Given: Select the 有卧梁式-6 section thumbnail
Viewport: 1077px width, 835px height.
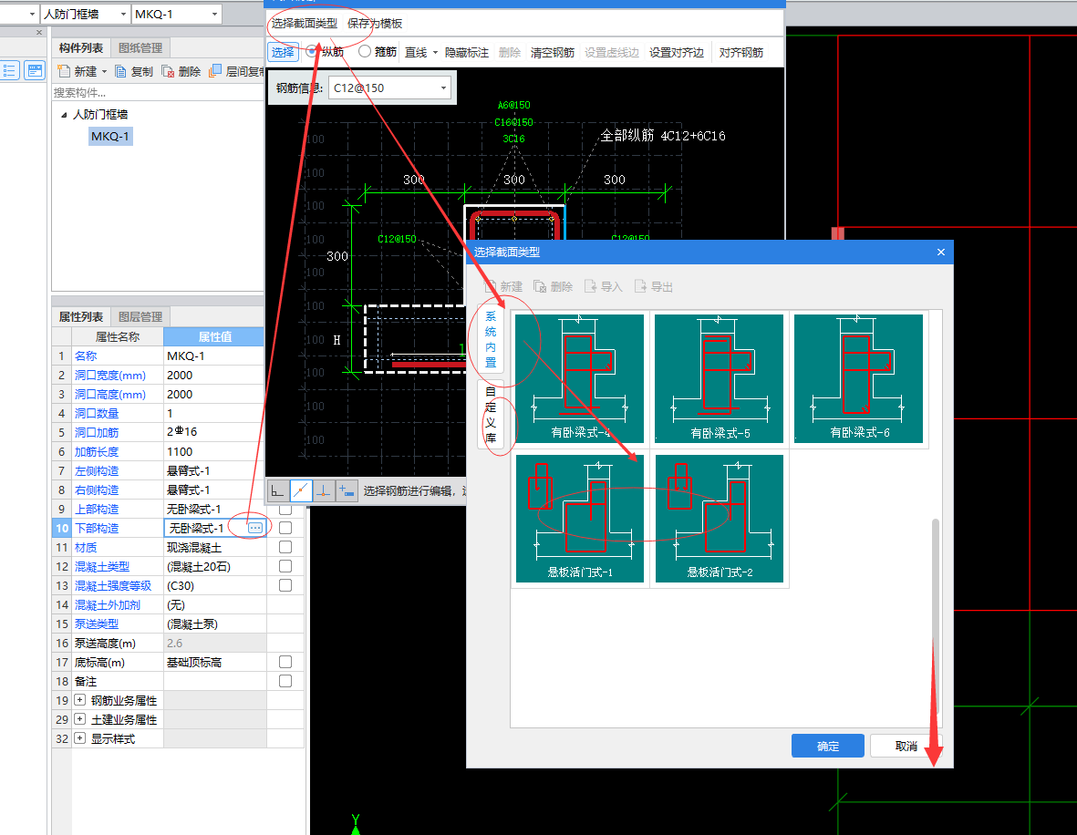Looking at the screenshot, I should click(858, 378).
